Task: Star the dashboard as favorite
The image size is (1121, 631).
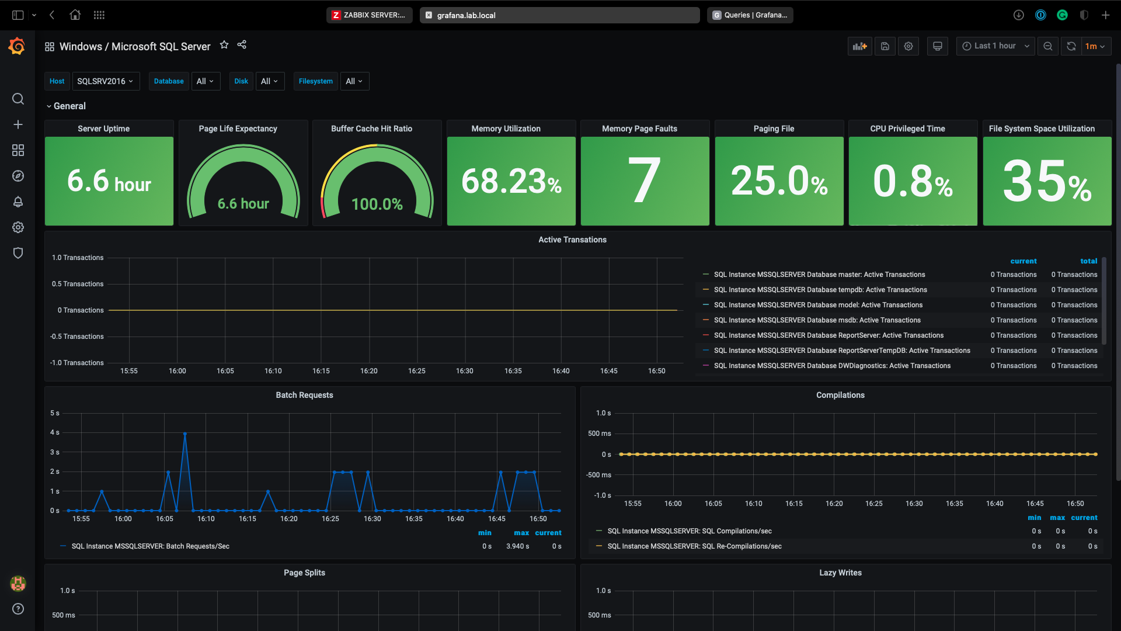Action: (224, 45)
